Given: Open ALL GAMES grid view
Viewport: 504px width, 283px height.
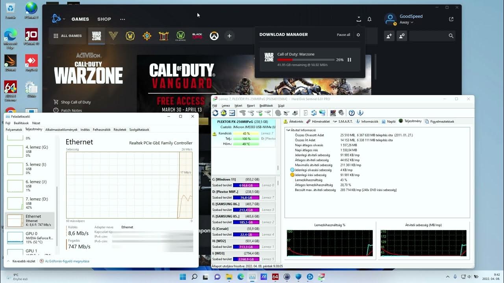Looking at the screenshot, I should 68,36.
